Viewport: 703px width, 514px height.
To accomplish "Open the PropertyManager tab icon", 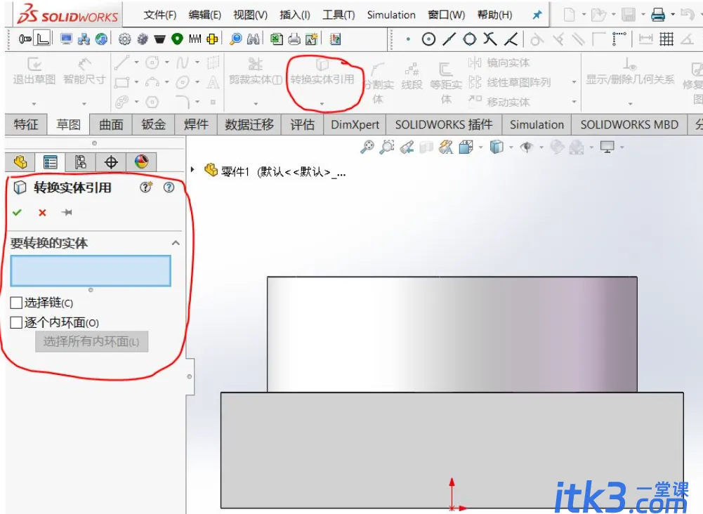I will [x=50, y=162].
